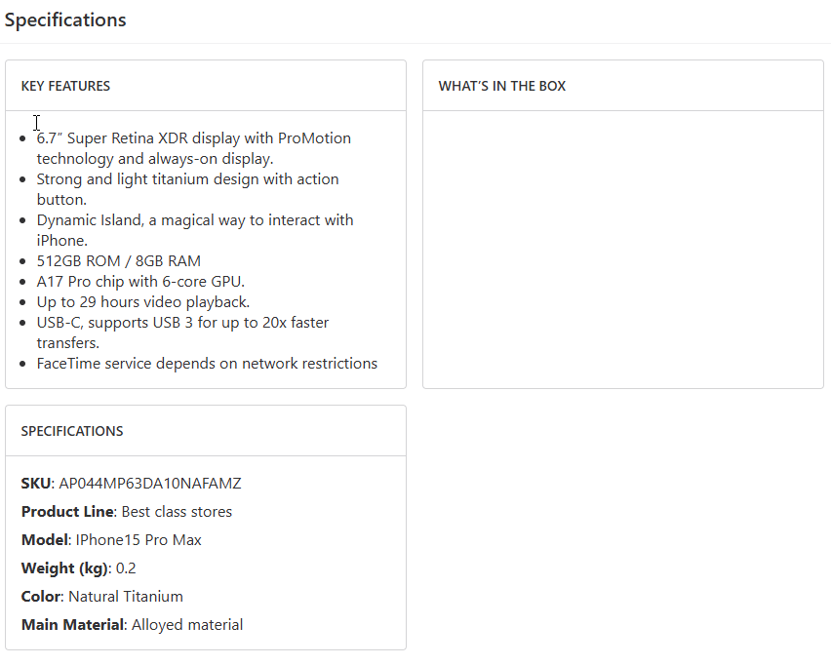
Task: Click the Dynamic Island feature text
Action: click(194, 220)
